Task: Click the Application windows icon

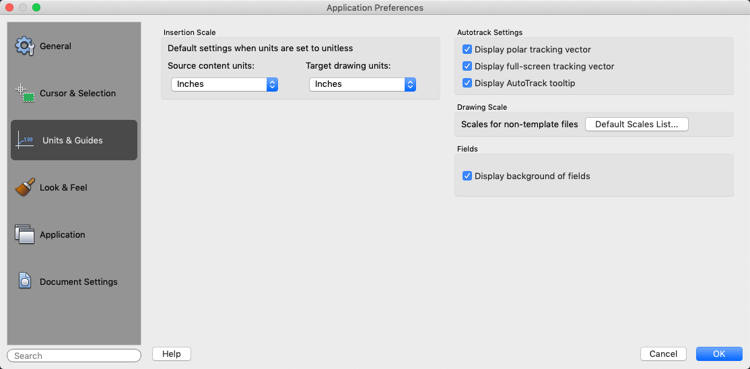Action: 25,235
